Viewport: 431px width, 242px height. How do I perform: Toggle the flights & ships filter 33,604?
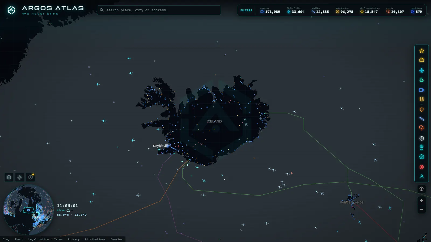pos(296,10)
